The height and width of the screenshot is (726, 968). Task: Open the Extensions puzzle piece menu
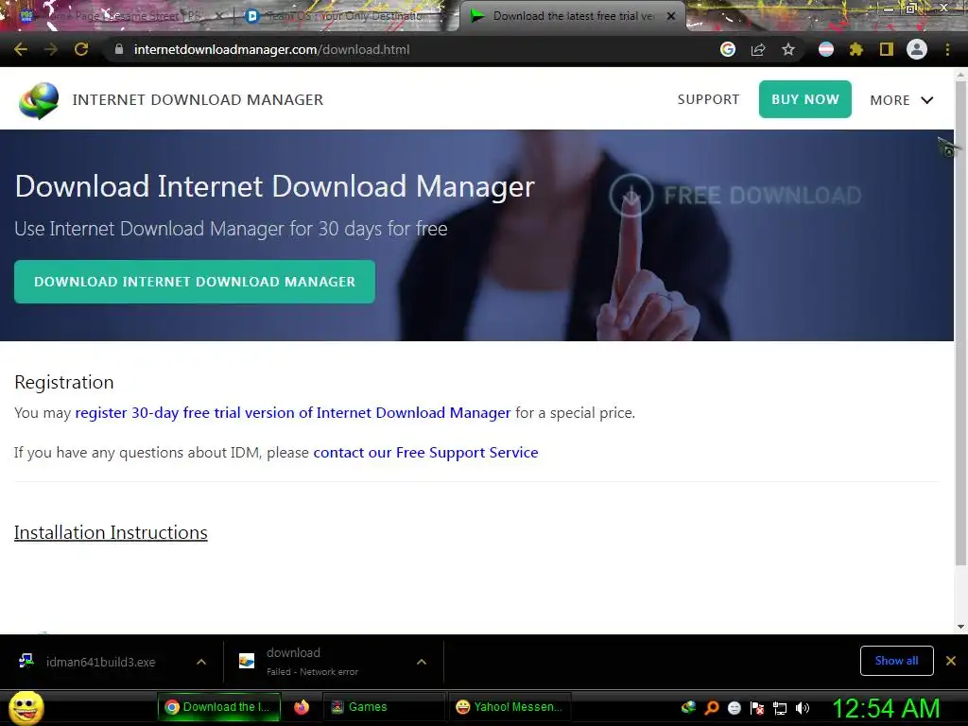click(856, 49)
